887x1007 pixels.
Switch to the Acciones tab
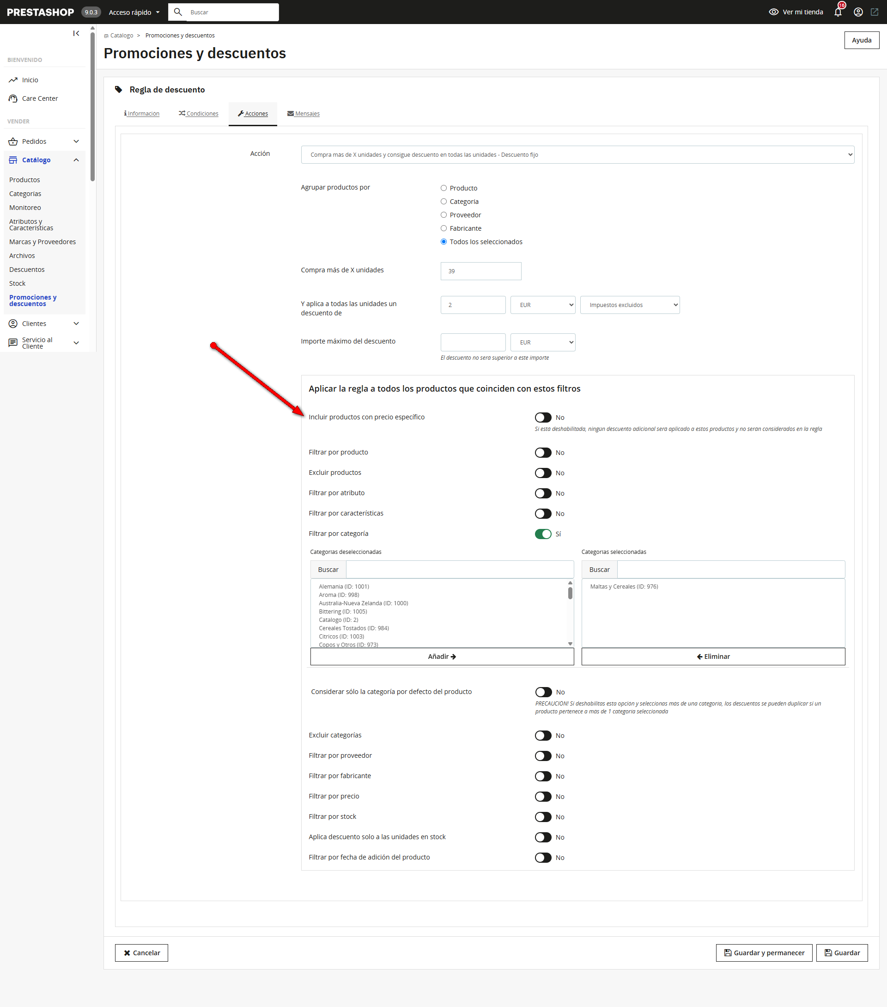(x=253, y=114)
